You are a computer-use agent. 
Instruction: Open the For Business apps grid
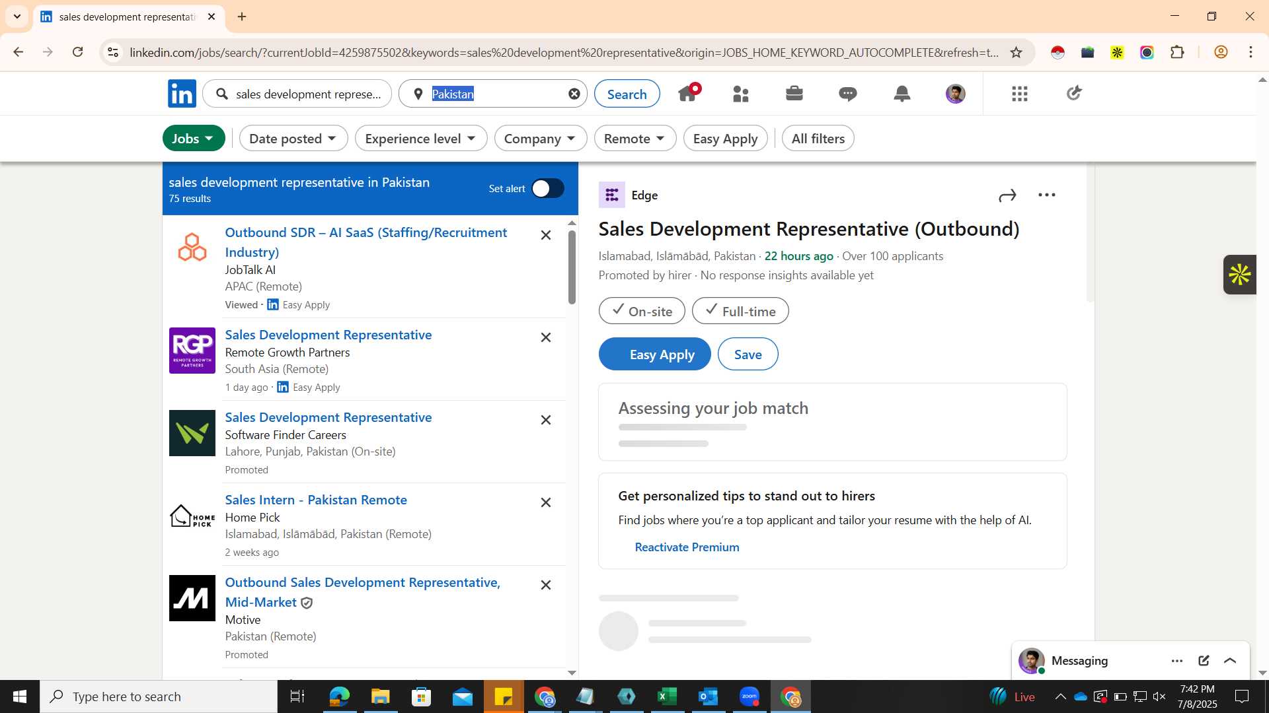(x=1020, y=94)
